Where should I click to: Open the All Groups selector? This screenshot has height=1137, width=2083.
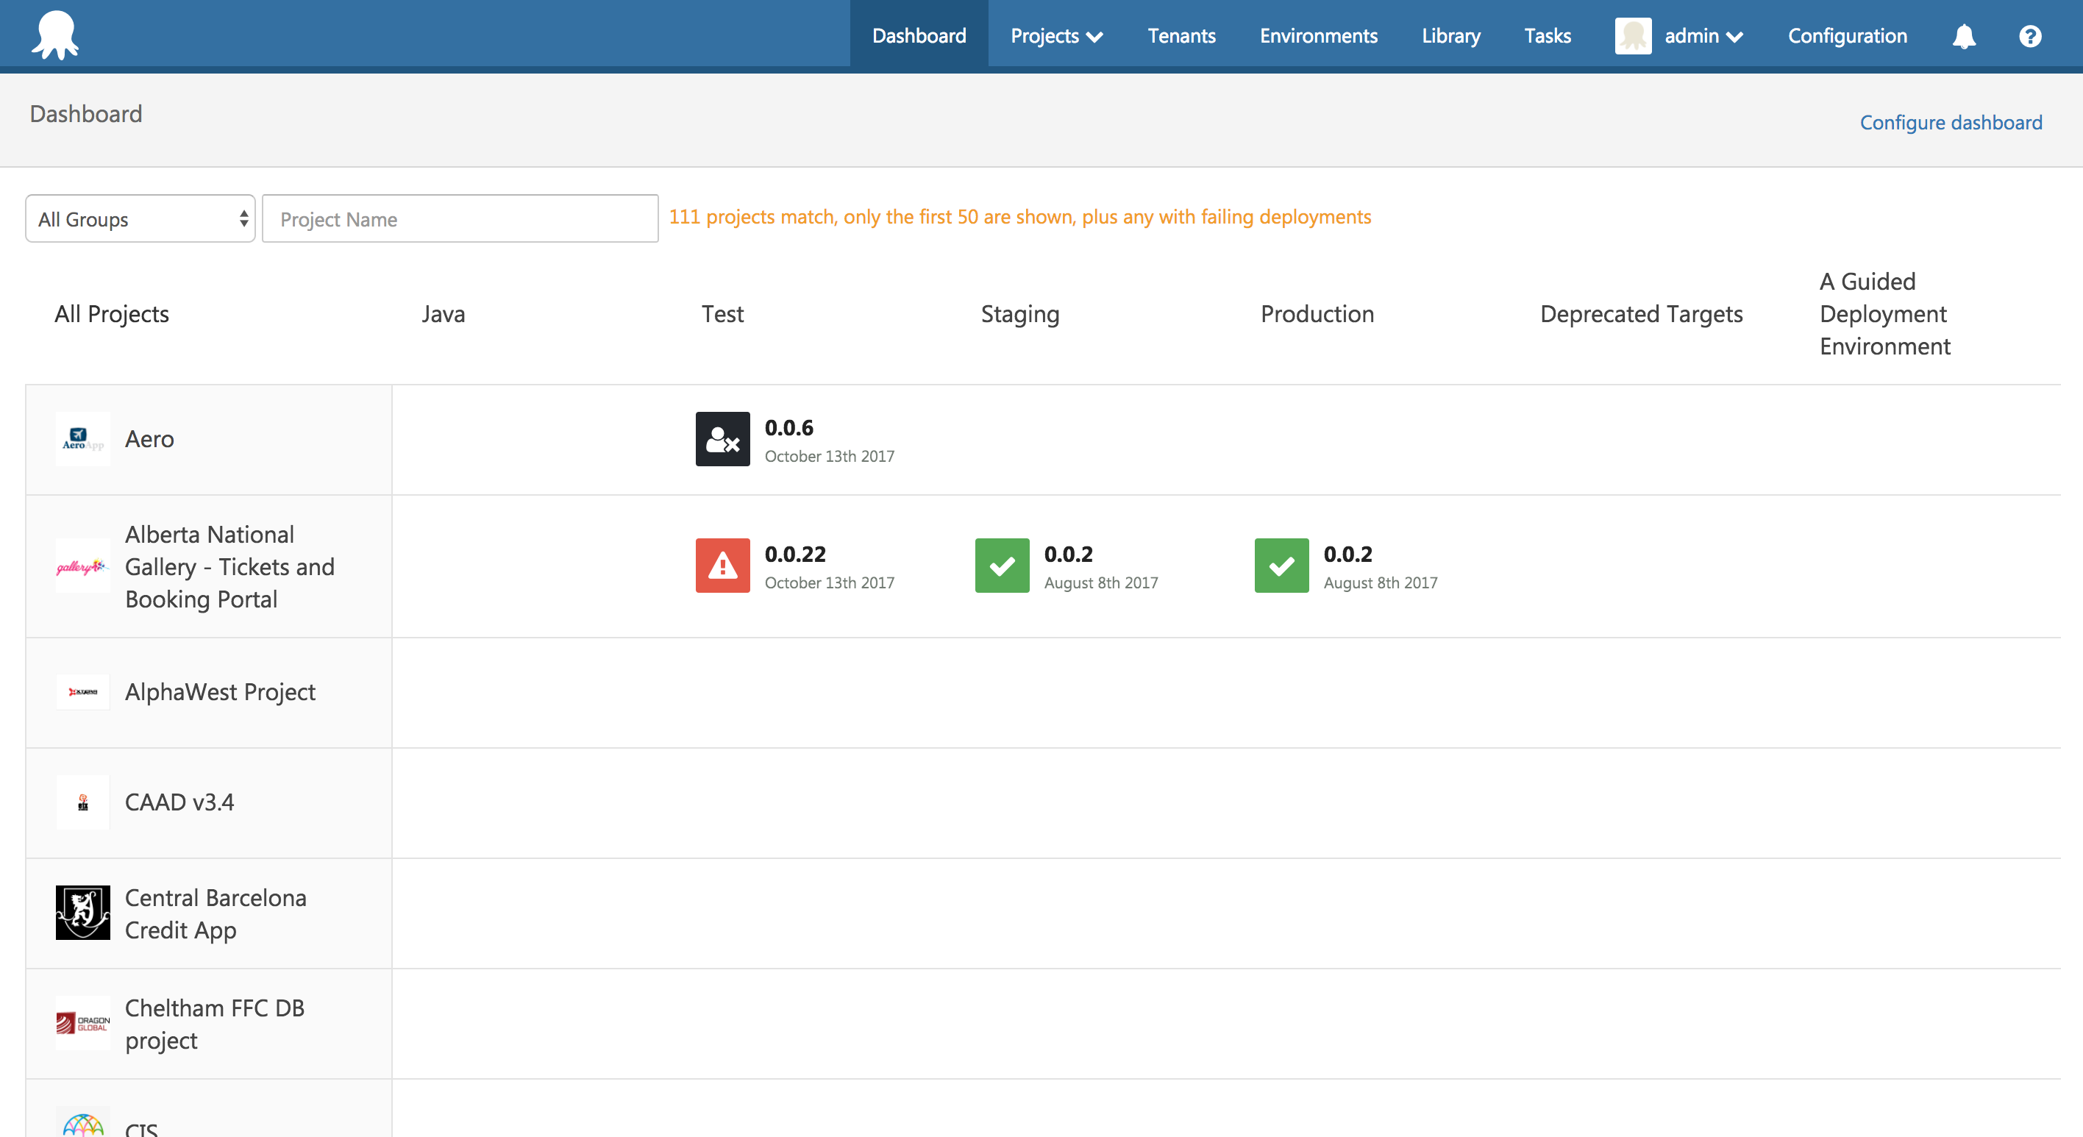(140, 218)
